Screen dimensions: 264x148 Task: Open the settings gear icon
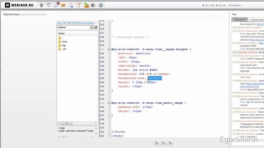(101, 5)
